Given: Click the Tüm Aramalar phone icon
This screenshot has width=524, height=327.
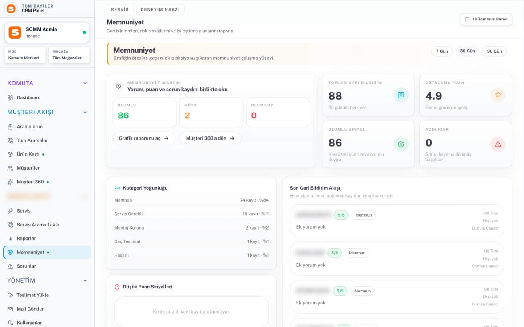Looking at the screenshot, I should click(10, 140).
